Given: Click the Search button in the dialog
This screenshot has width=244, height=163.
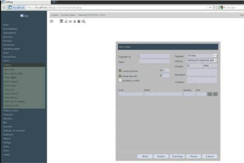Looking at the screenshot, I should point(161,156).
